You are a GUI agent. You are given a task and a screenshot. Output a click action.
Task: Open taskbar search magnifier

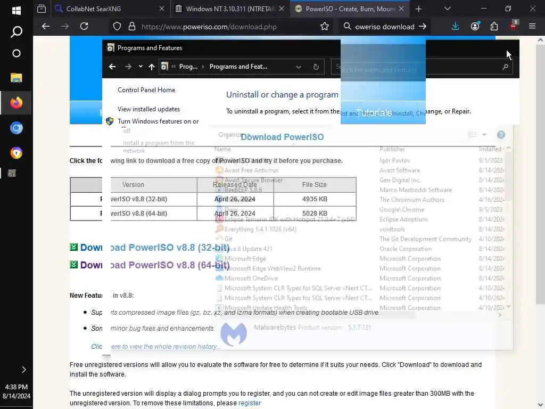click(x=16, y=31)
